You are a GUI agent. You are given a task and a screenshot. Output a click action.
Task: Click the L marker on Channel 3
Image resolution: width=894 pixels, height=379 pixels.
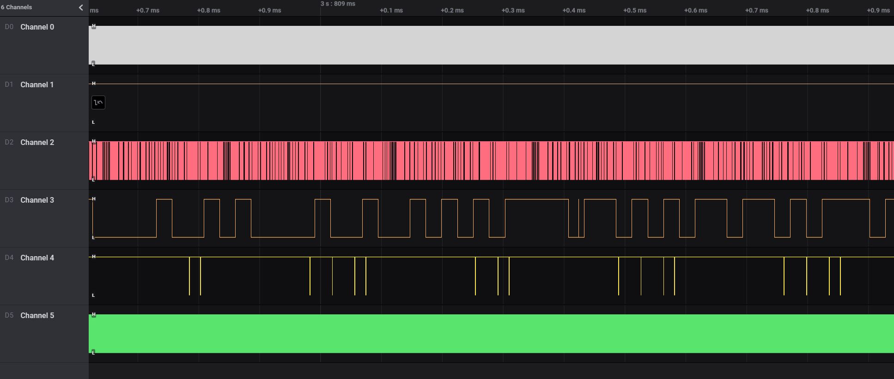[x=93, y=237]
